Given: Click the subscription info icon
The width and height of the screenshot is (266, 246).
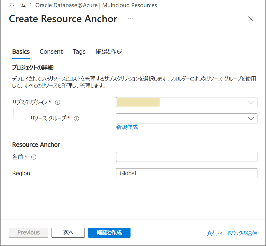Looking at the screenshot, I should [58, 102].
